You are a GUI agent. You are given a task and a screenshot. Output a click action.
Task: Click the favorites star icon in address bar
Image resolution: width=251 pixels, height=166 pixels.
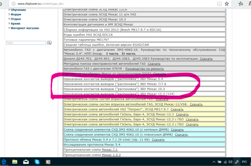click(x=227, y=4)
